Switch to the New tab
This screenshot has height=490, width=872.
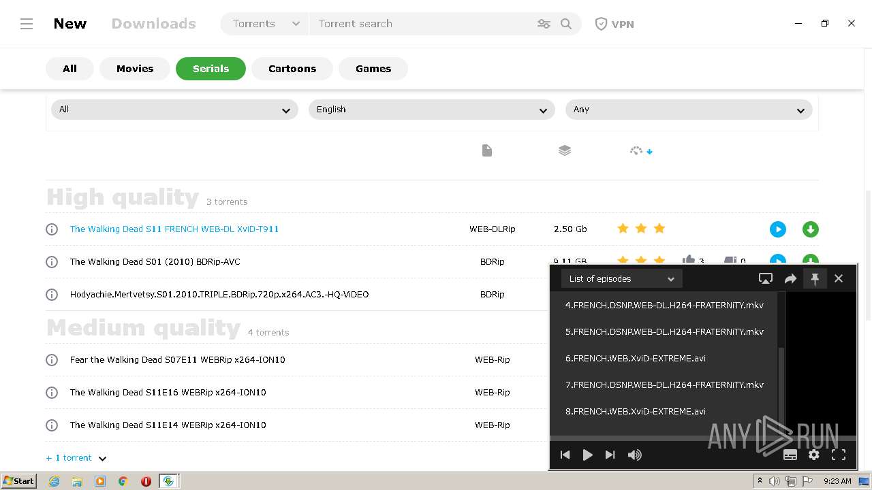point(70,24)
